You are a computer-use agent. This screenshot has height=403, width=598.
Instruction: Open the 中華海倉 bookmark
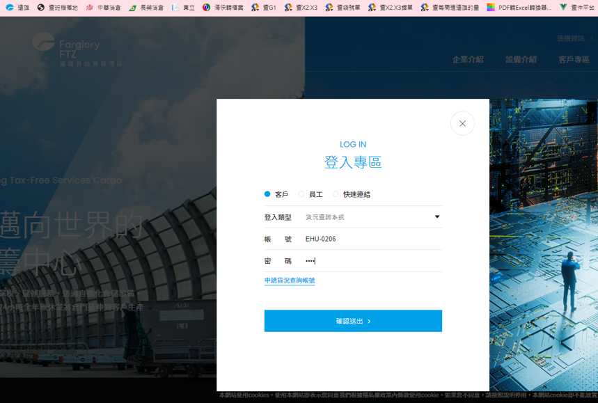coord(103,8)
